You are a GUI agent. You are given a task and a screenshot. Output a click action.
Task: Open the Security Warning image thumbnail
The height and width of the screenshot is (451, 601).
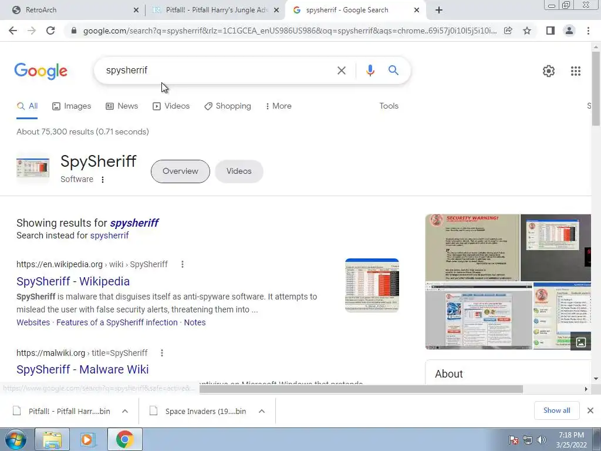(472, 248)
